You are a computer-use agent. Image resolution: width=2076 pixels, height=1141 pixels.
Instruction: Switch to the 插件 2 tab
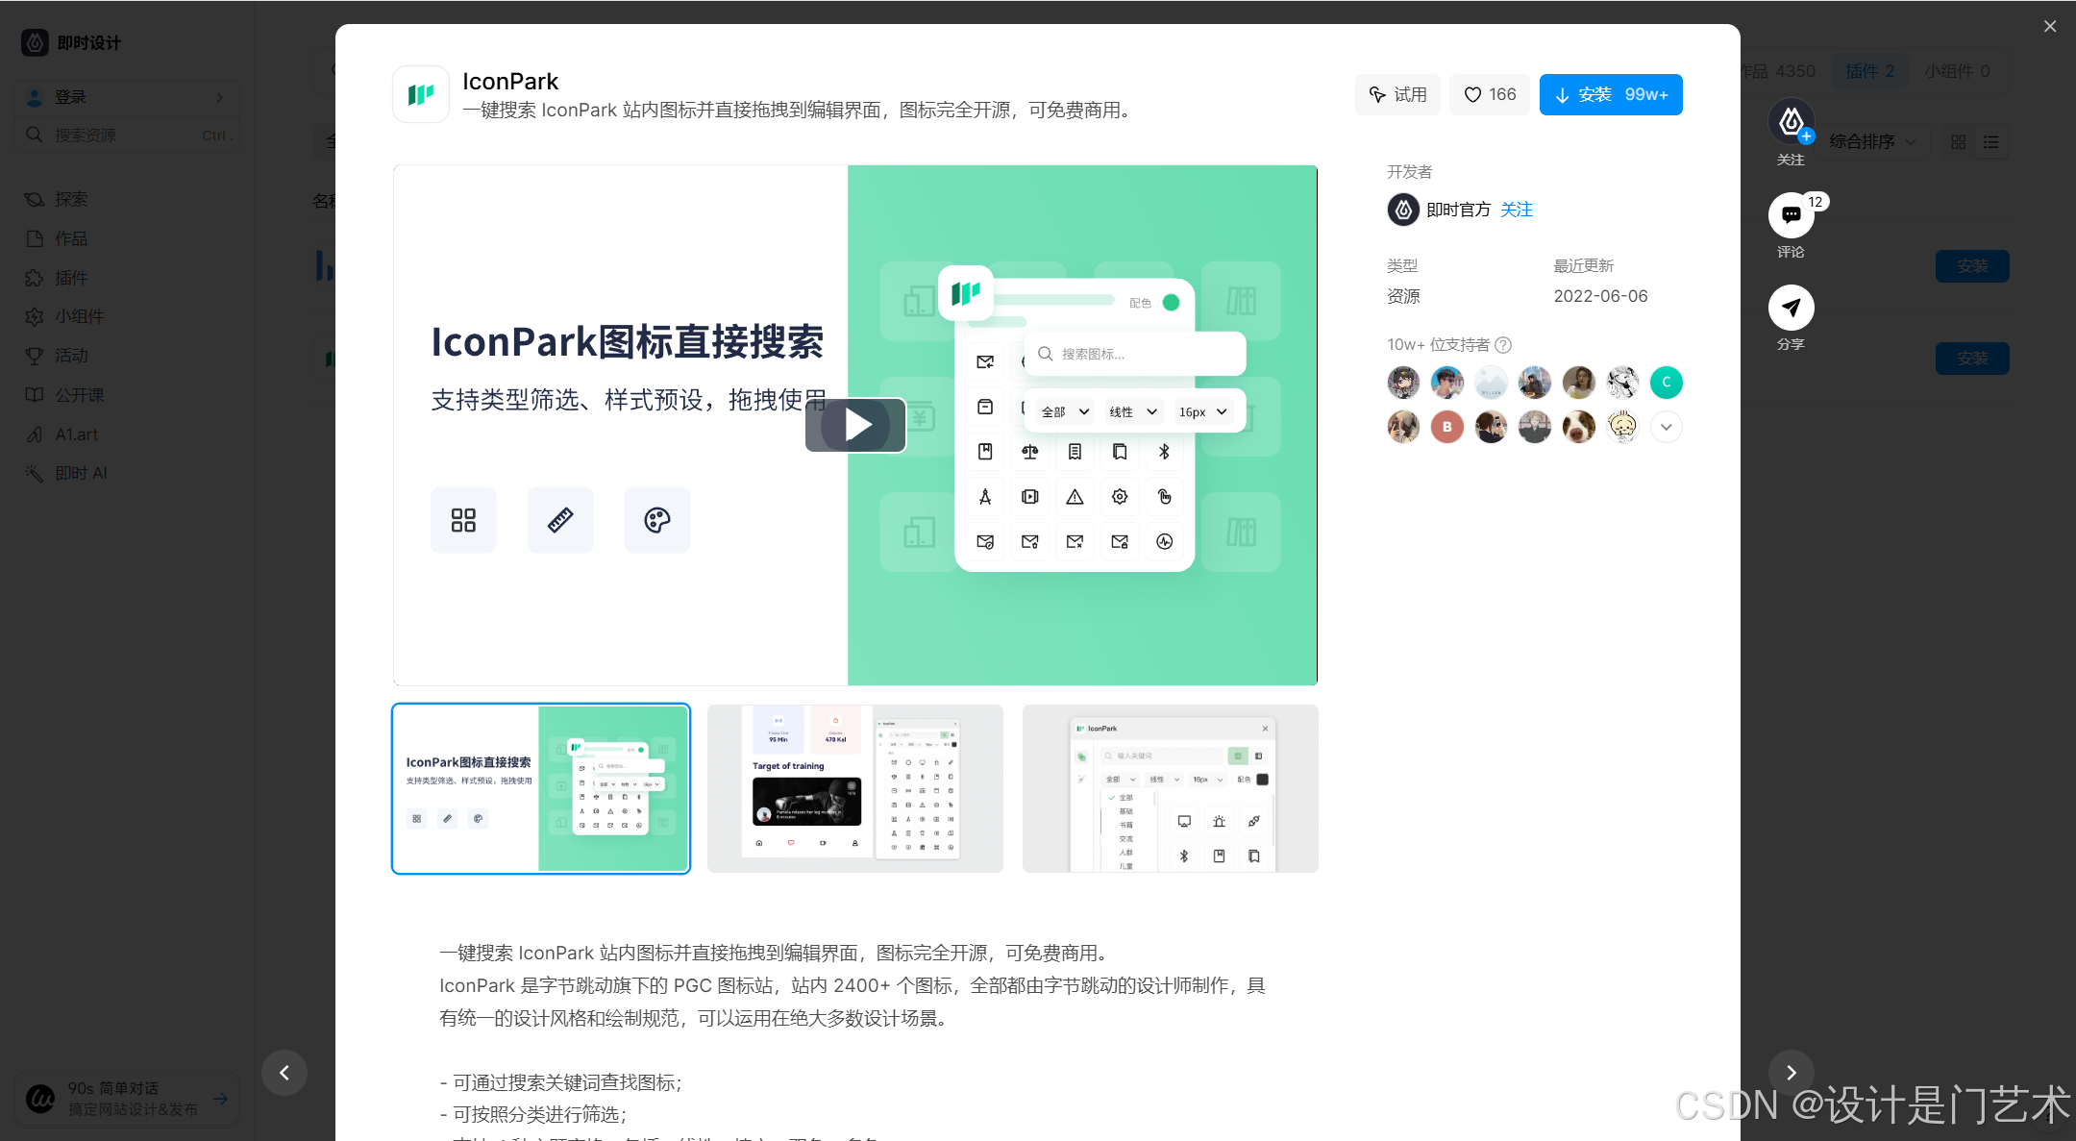[1869, 71]
